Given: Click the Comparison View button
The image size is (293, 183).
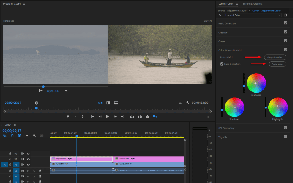Looking at the screenshot, I should (x=275, y=57).
